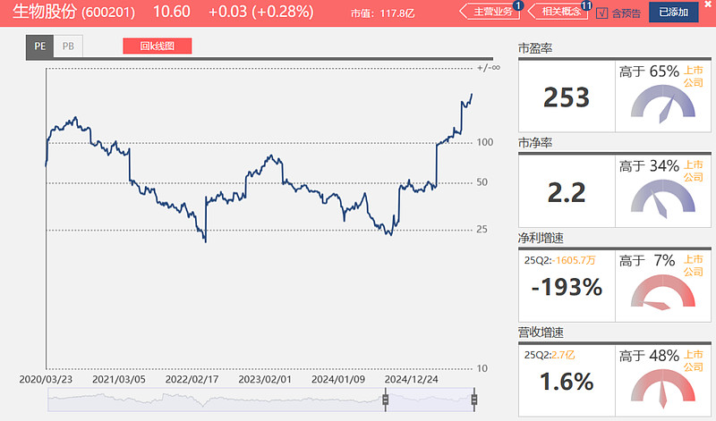Click the 回k线图 button
This screenshot has height=421, width=716.
coord(158,46)
